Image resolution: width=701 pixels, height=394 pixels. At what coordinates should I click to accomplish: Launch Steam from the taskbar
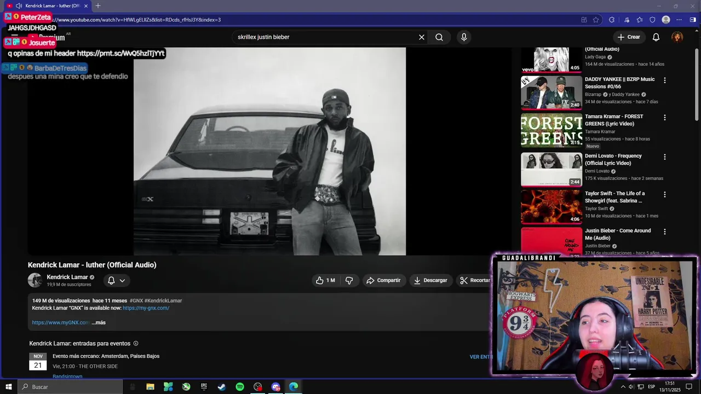[222, 387]
